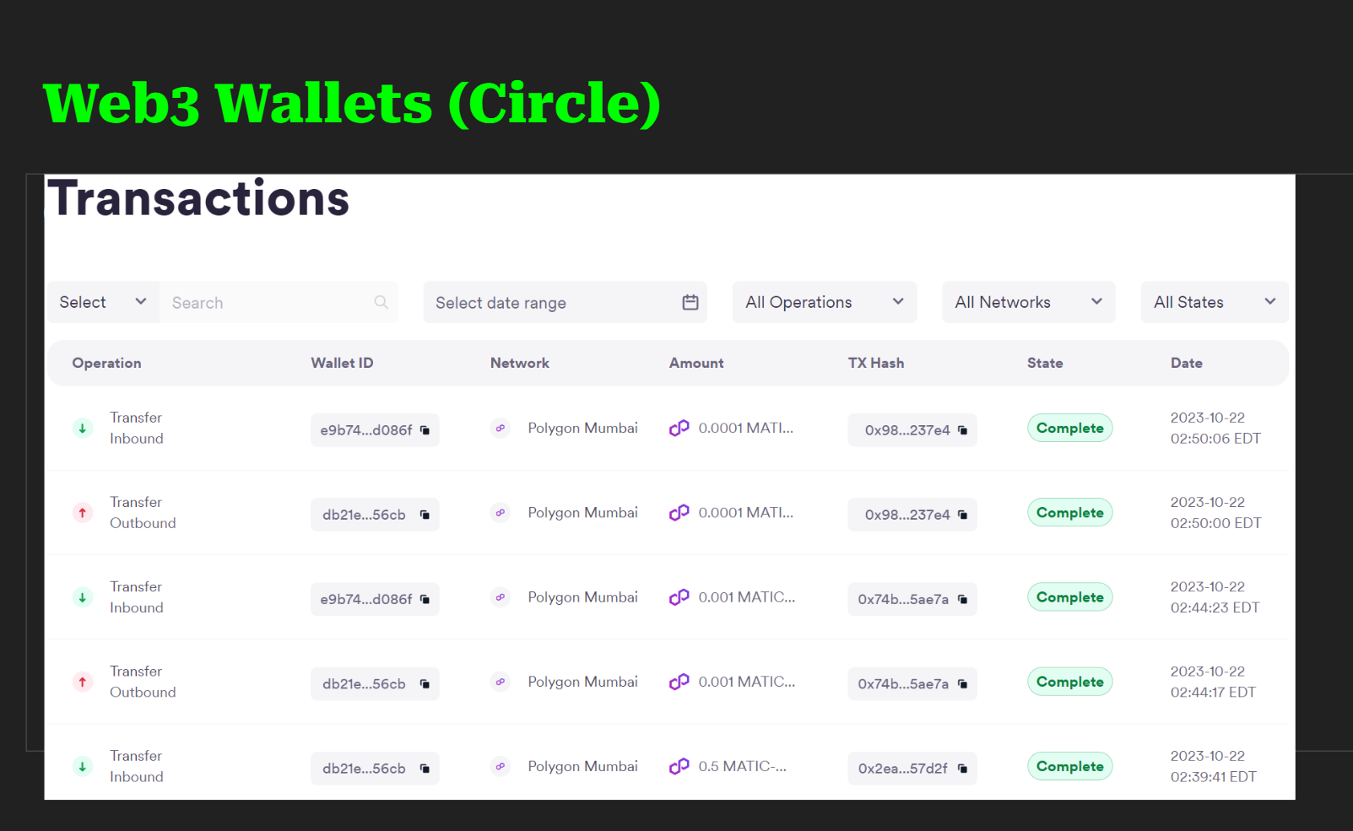Click the State column header

click(1045, 363)
